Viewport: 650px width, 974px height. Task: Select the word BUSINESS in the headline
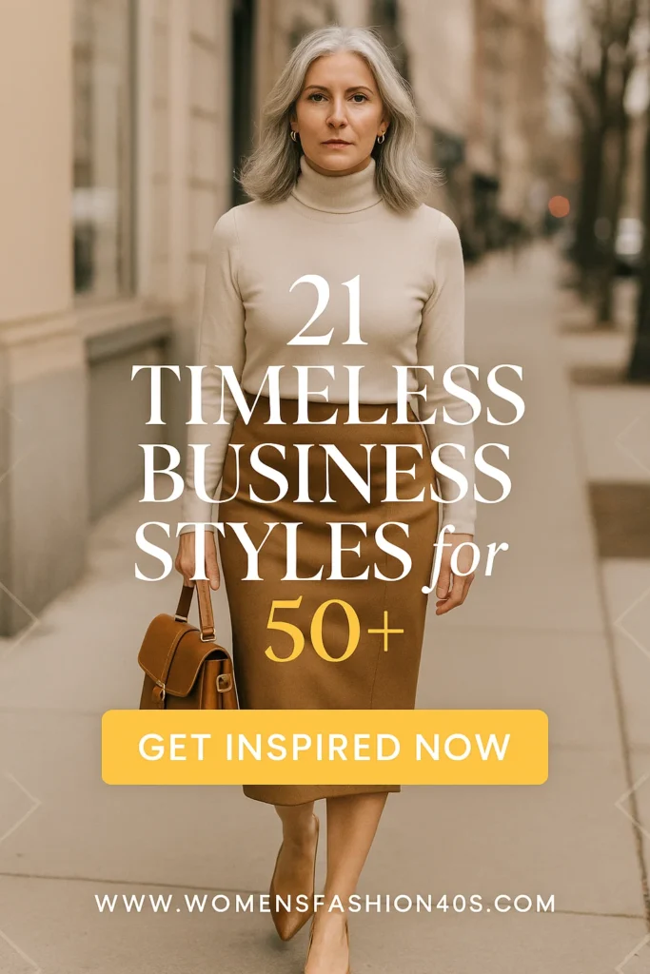point(325,472)
